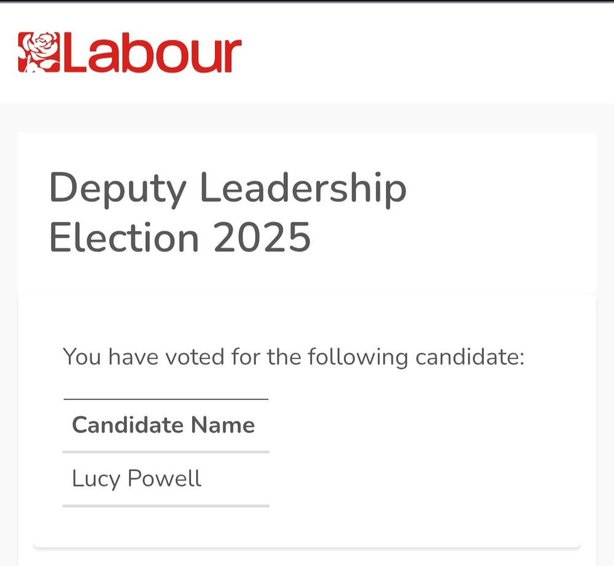This screenshot has width=614, height=566.
Task: Click the Labour rose logo icon
Action: coord(37,53)
